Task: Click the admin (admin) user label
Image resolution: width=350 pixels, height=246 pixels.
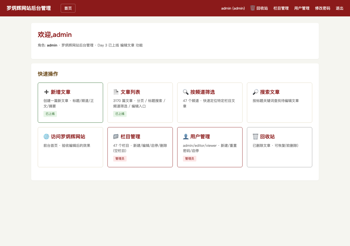Action: point(233,8)
